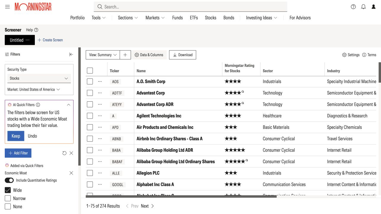Select the Airbnb row checkbox
The image size is (381, 214).
tap(90, 139)
